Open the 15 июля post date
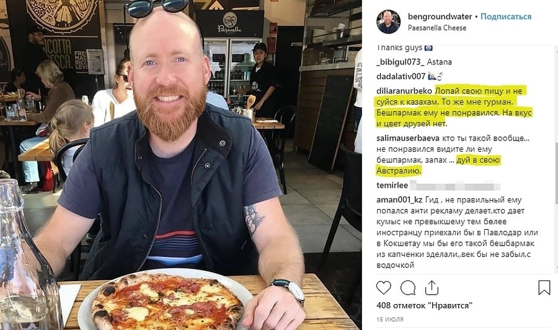This screenshot has height=330, width=558. point(390,319)
